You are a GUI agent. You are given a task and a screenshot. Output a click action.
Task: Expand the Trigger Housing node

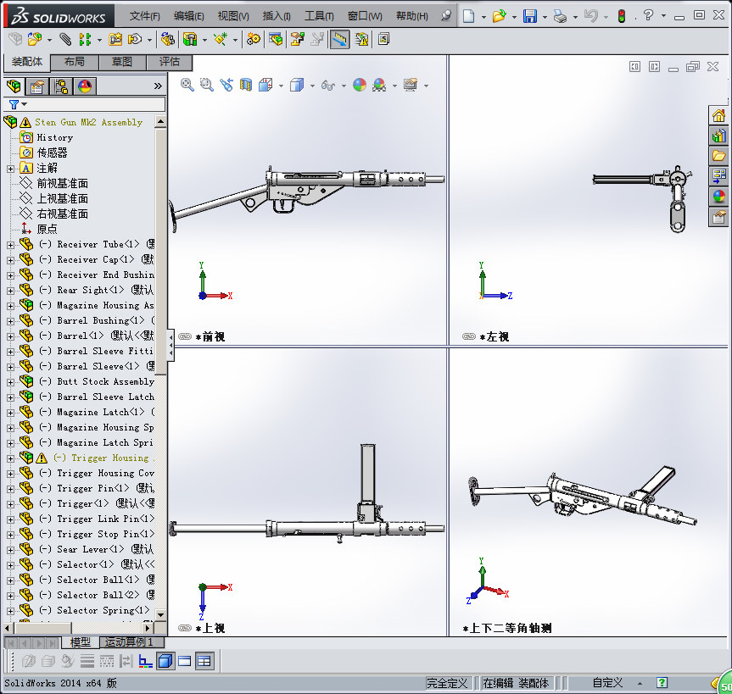pos(11,458)
